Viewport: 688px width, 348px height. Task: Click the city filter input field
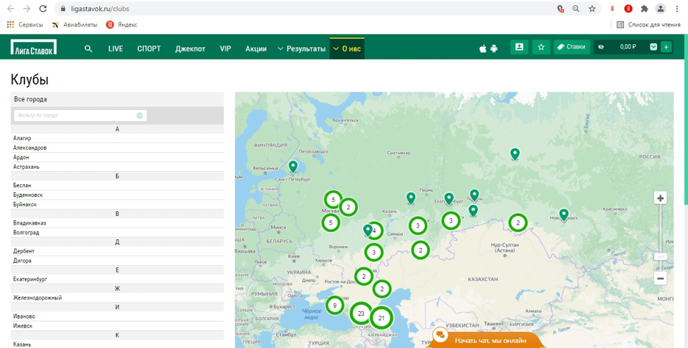74,115
